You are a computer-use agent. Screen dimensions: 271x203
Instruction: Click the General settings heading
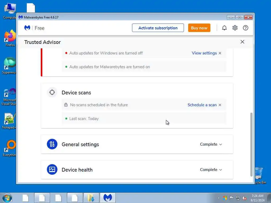pos(80,144)
